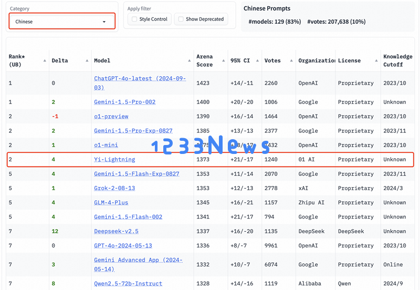Click the Knowledge Cutoff column header
420x290 pixels.
(398, 60)
